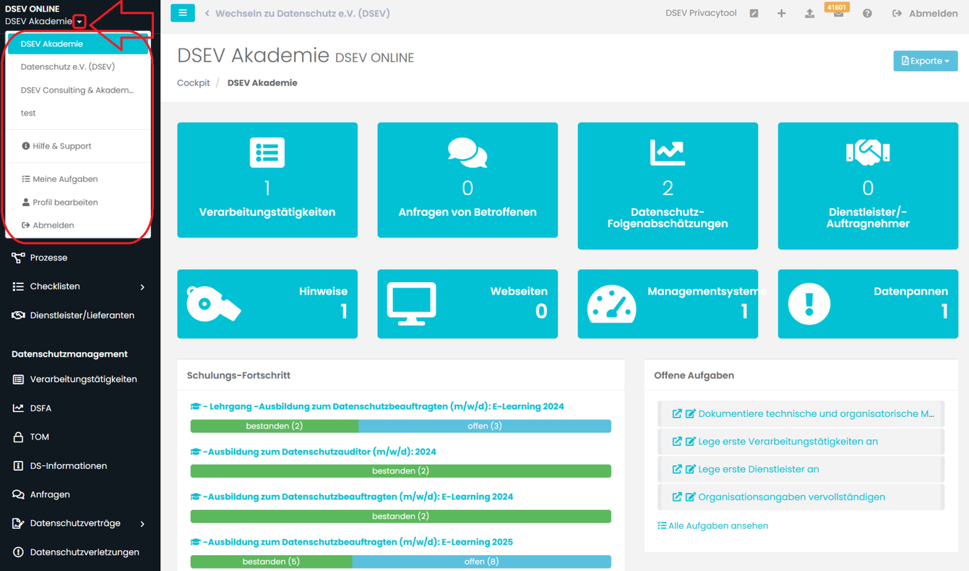Click the 'Datenschutzmanagement' sidebar section heading
Screen dimensions: 969x571
point(70,354)
